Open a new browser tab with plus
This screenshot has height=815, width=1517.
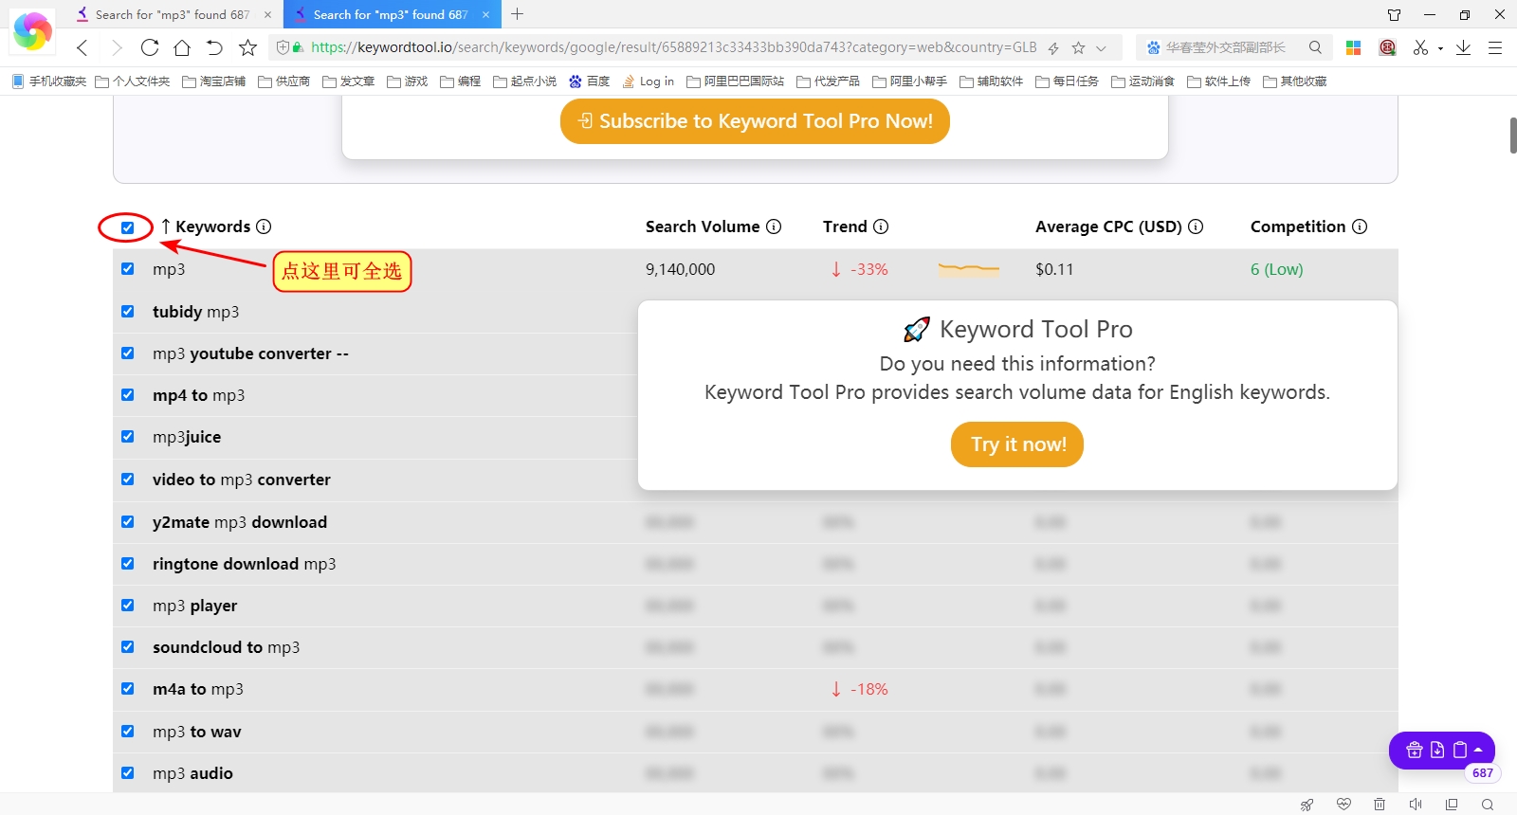pyautogui.click(x=517, y=14)
